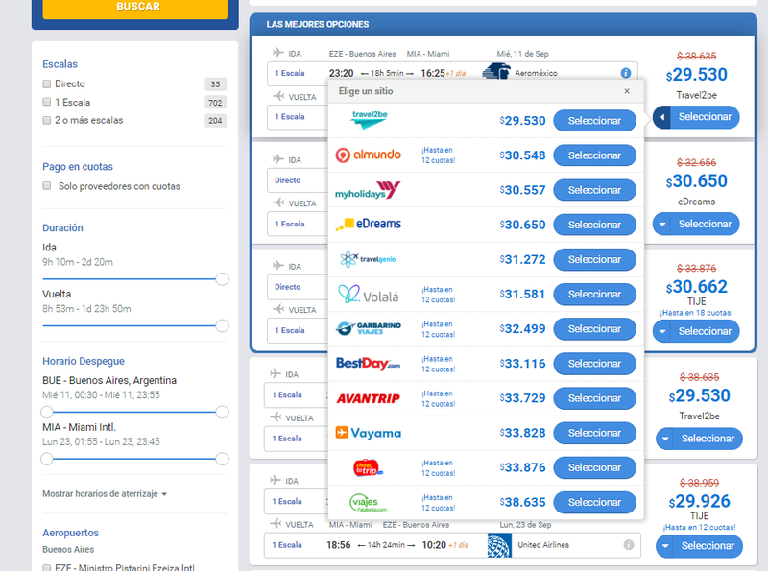Click the 'LAS MEJORES OPCIONES' header
This screenshot has width=768, height=571.
coord(318,25)
